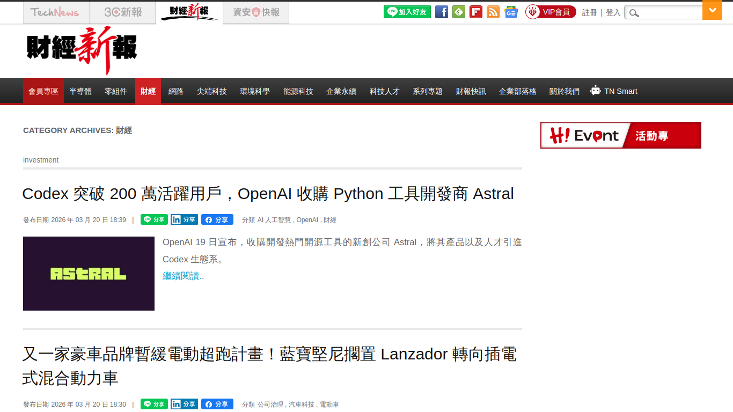
Task: Open the 尖端科技 menu item
Action: [x=212, y=91]
